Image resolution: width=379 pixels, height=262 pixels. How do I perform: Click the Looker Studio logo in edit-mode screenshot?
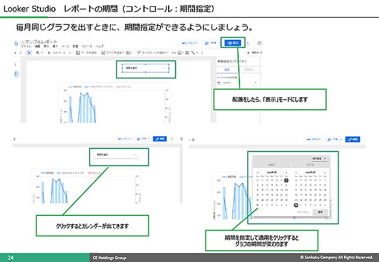(16, 44)
